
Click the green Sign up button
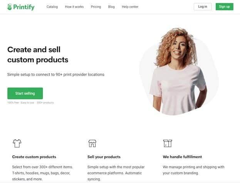[x=224, y=7]
